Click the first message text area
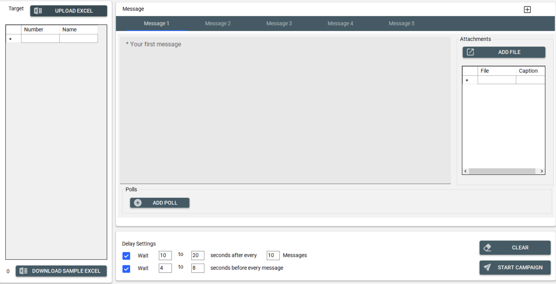Screen dimensions: 556x284 click(x=285, y=110)
